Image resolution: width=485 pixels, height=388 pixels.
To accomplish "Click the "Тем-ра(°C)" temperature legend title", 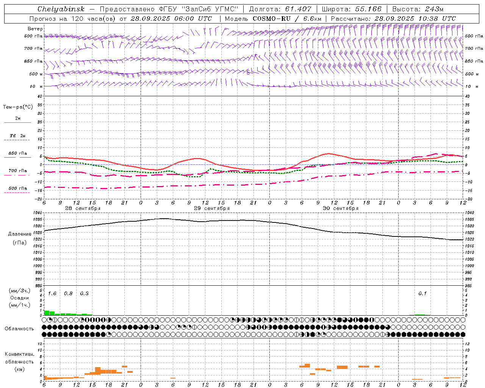I will [x=18, y=107].
